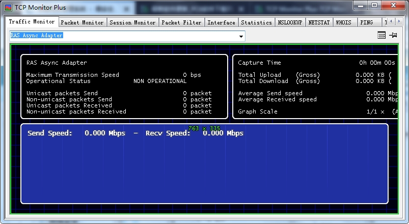Click the Total Upload (Gross) row
Image resolution: width=409 pixels, height=224 pixels.
coord(315,75)
